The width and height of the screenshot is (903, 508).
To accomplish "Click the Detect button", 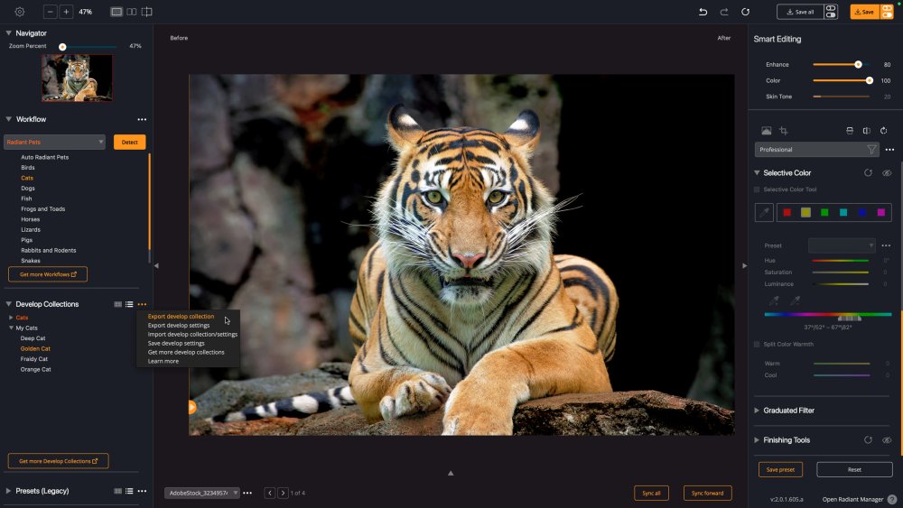I will point(129,142).
